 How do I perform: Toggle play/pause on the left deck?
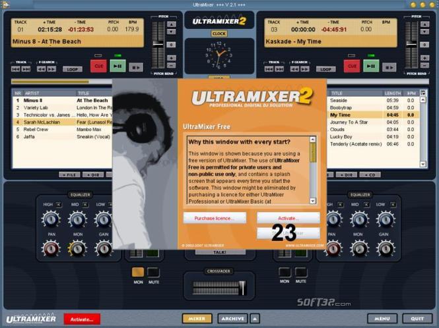point(118,67)
